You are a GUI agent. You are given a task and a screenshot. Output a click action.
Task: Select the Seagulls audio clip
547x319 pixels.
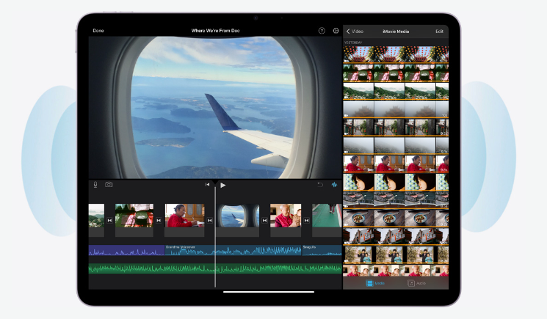click(322, 250)
